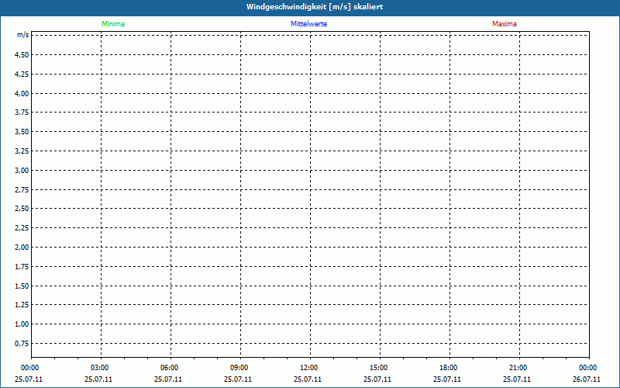This screenshot has width=620, height=388.
Task: Select the 1,00 y-axis tick label
Action: coord(22,324)
